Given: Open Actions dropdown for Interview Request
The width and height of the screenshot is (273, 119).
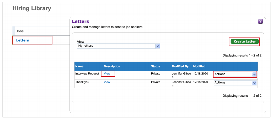Looking at the screenshot, I should click(235, 74).
